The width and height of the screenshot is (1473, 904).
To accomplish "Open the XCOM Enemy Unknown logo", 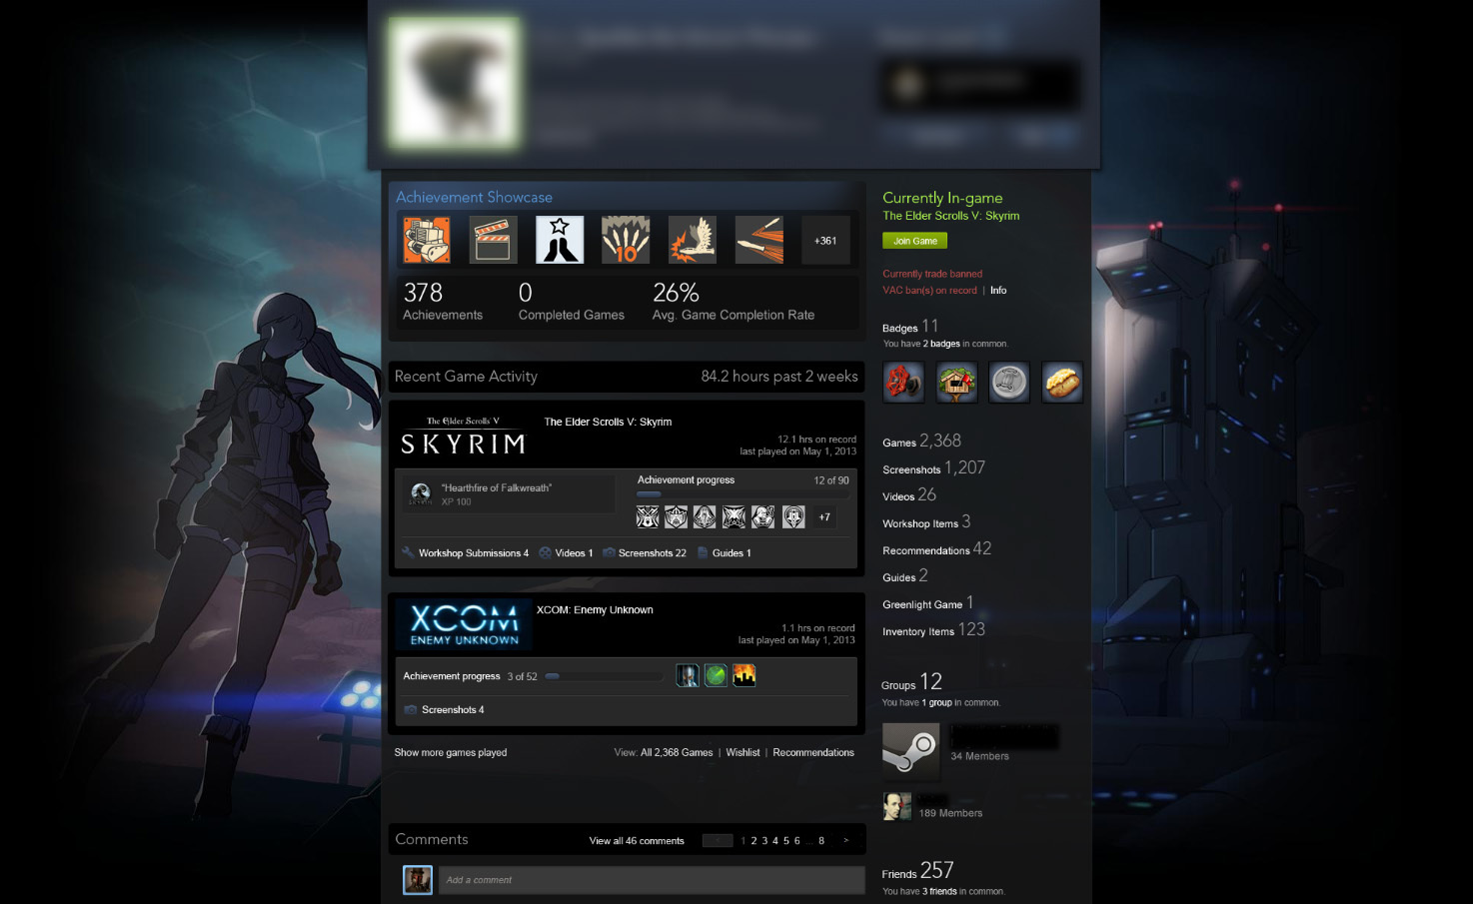I will [x=464, y=624].
